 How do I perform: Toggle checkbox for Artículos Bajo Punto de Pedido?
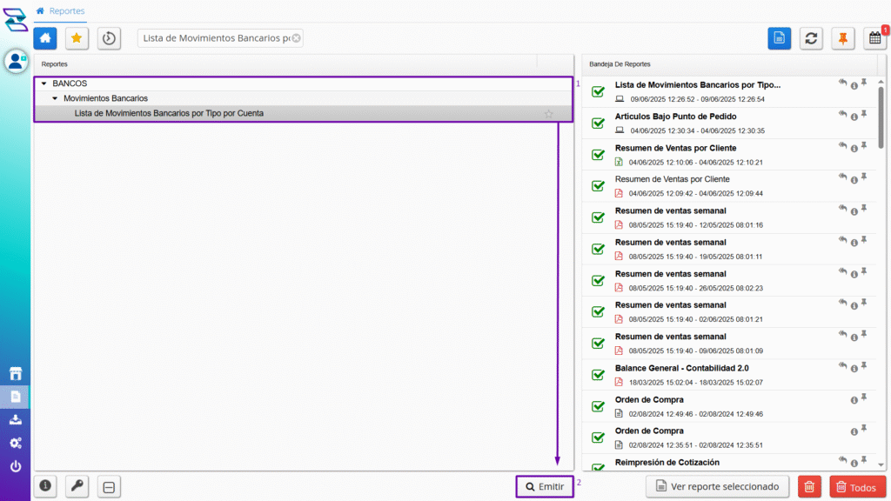598,124
